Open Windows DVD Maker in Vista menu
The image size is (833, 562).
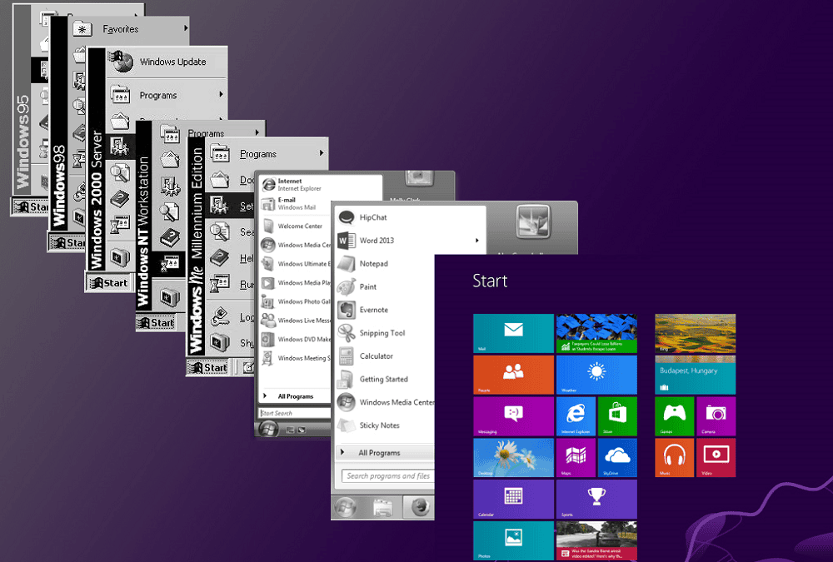296,339
